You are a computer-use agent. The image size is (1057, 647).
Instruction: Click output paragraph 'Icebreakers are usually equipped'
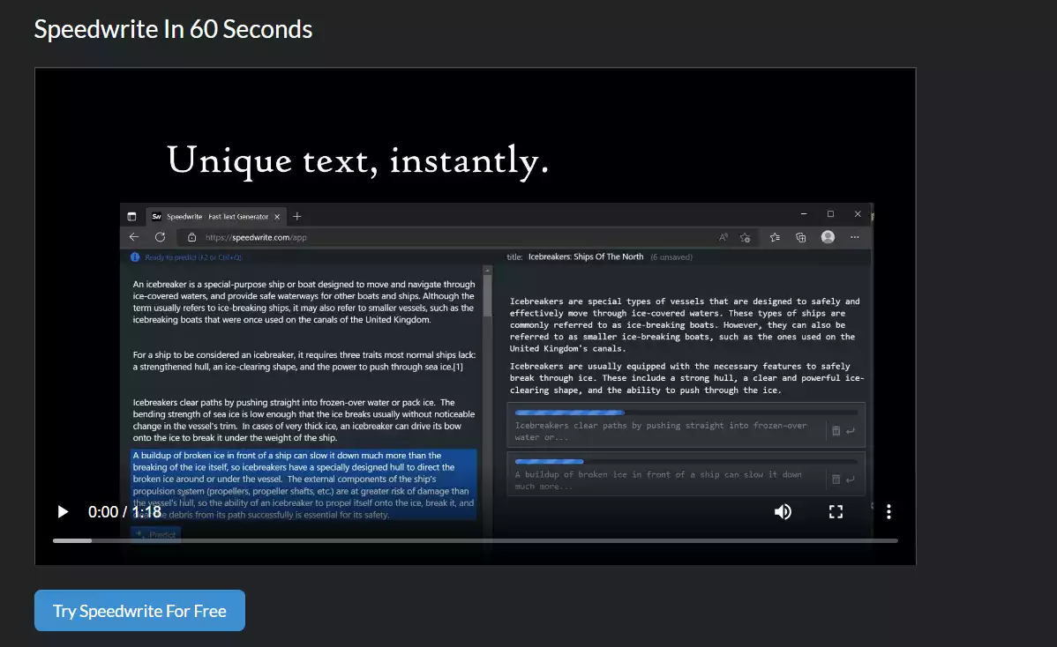(x=686, y=377)
